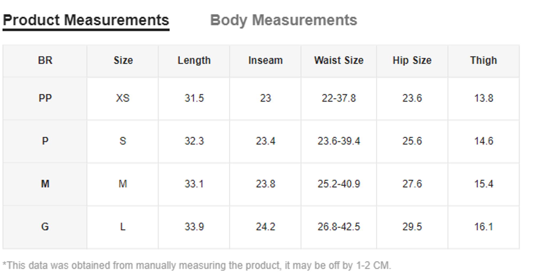Click the BR column header
The width and height of the screenshot is (534, 279).
45,61
